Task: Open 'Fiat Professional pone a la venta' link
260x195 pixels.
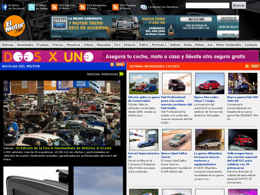Action: pos(176,103)
